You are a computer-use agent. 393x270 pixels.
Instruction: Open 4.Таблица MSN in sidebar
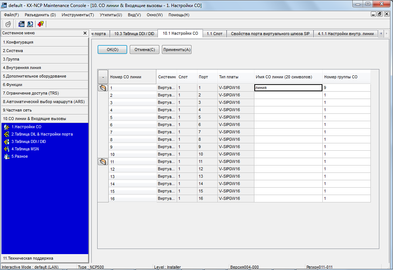pyautogui.click(x=25, y=149)
